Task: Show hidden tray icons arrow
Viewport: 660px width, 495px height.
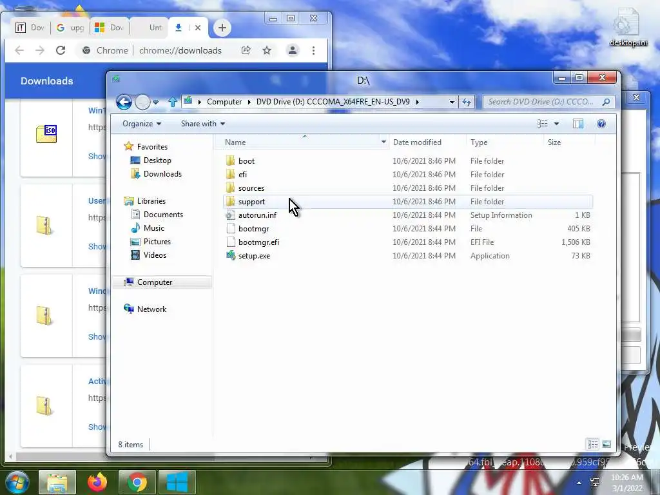Action: pos(579,483)
